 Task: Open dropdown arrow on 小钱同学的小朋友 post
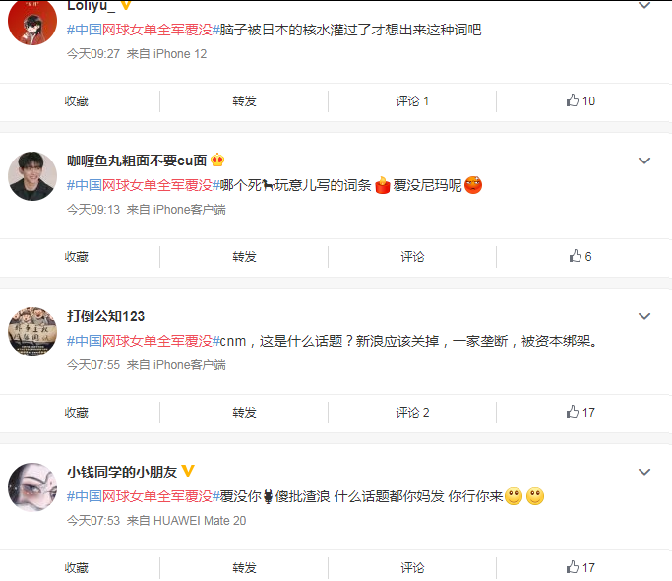644,472
